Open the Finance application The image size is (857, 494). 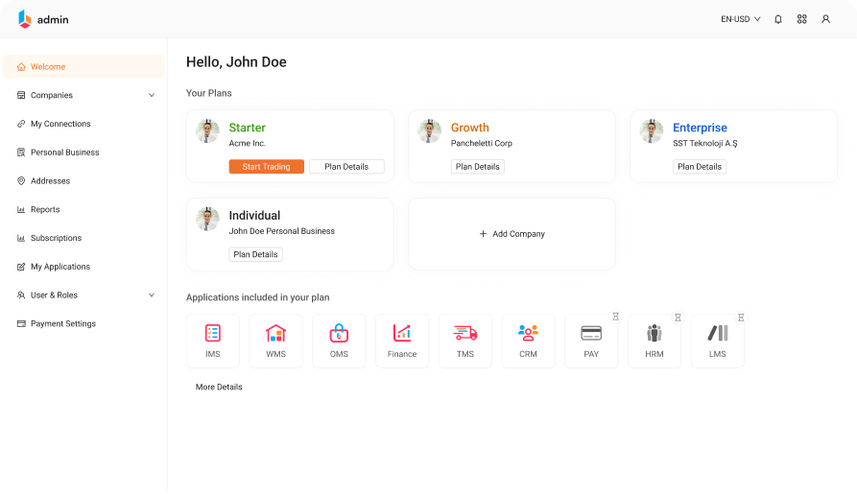[402, 341]
